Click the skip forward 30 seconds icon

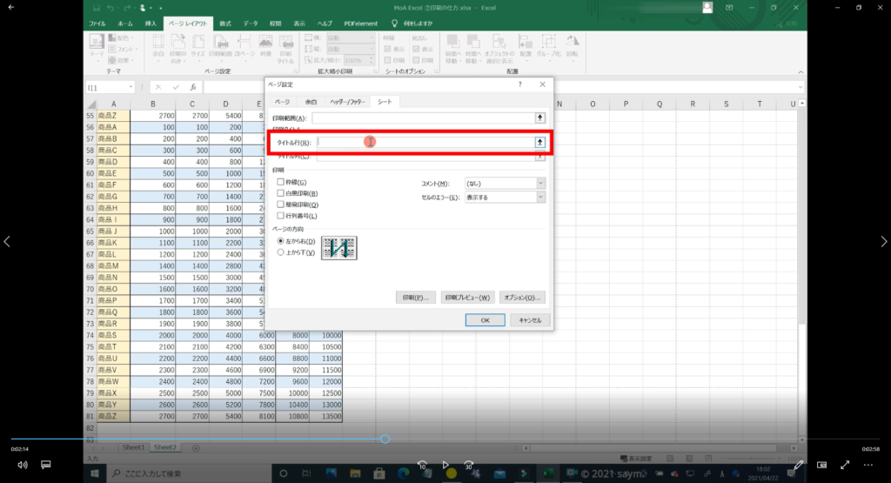click(x=469, y=465)
